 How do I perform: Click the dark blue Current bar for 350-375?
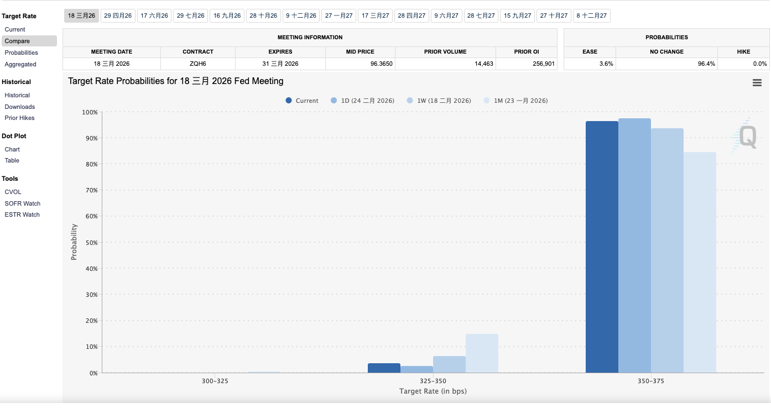click(x=602, y=249)
